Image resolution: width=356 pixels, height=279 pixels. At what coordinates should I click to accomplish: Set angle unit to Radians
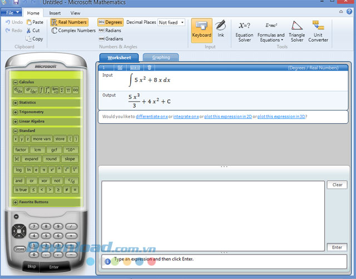pos(110,31)
